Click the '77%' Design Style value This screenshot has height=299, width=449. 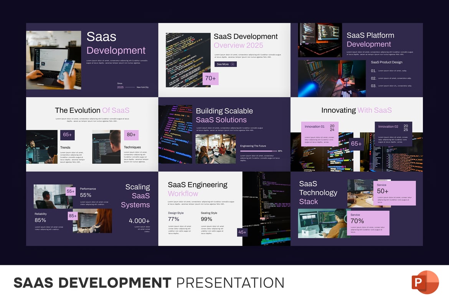(x=173, y=219)
